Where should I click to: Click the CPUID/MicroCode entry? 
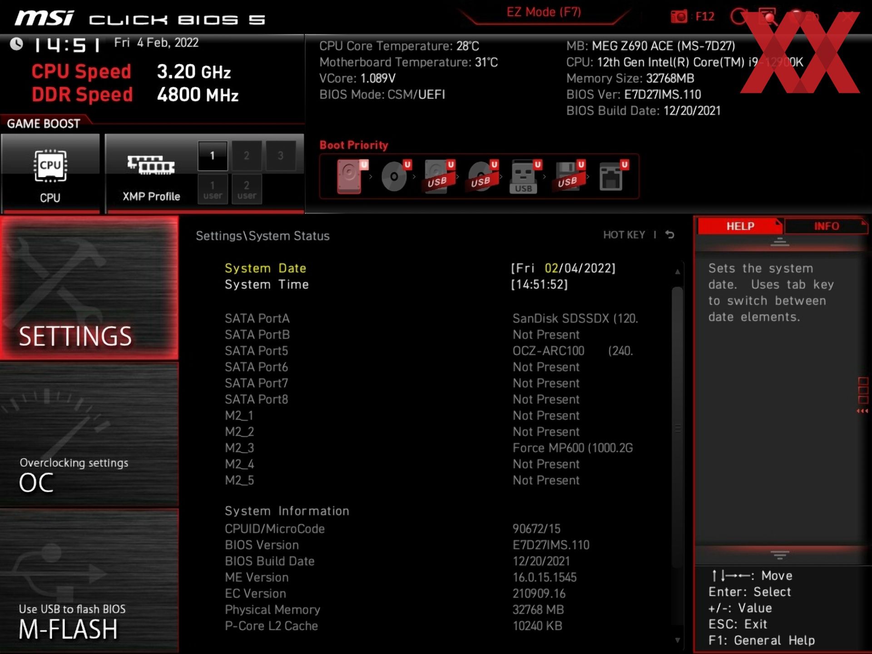click(275, 529)
